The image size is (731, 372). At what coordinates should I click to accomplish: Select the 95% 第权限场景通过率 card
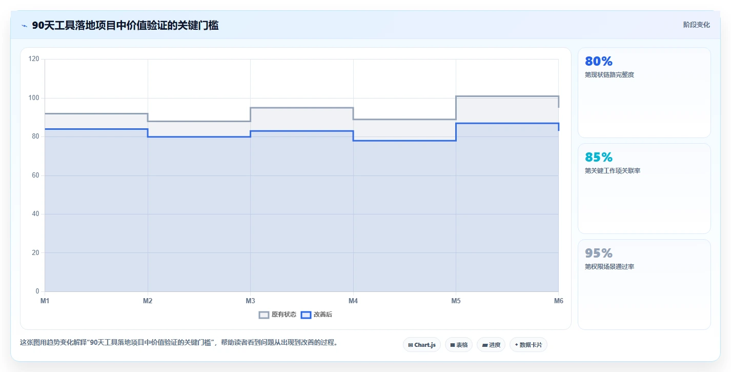point(644,285)
